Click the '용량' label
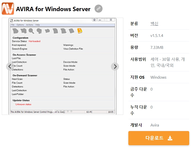 click(x=134, y=47)
